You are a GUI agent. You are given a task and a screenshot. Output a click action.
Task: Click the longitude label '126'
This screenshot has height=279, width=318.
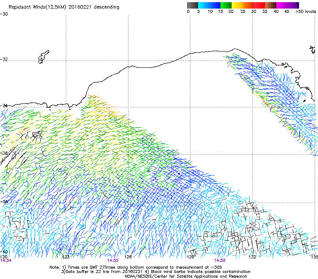tap(128, 257)
